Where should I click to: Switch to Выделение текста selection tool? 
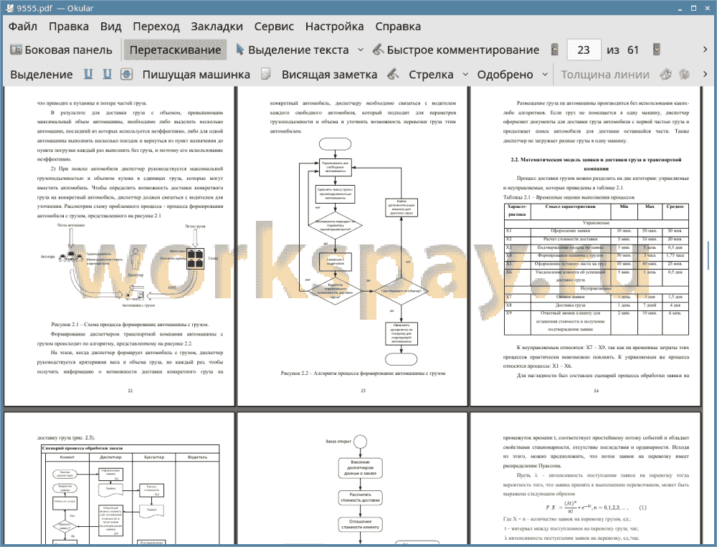point(292,50)
